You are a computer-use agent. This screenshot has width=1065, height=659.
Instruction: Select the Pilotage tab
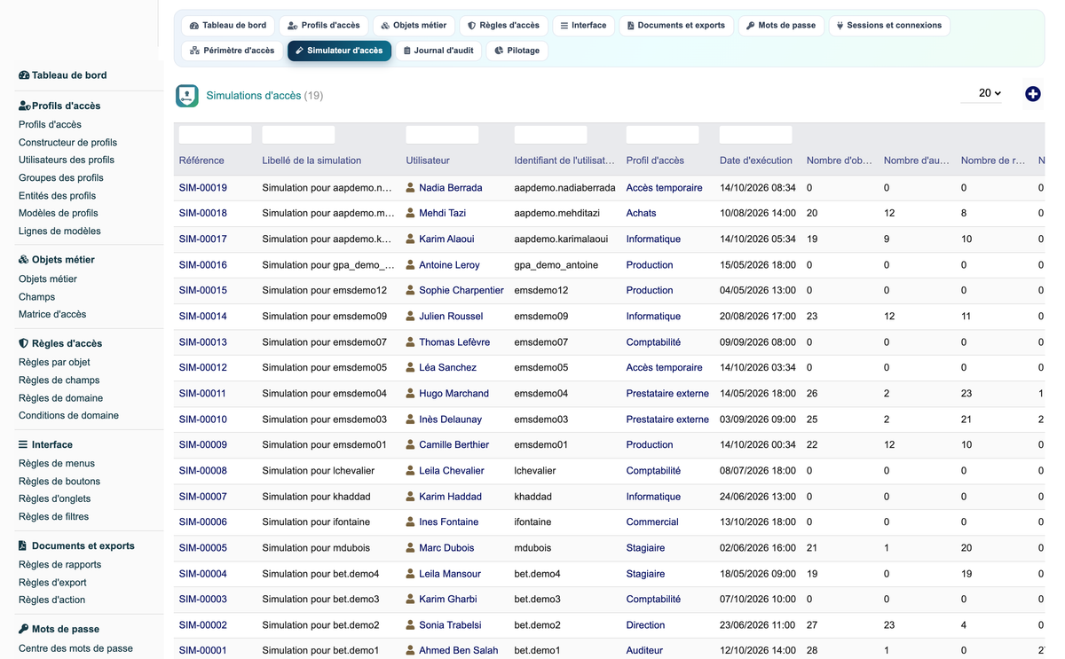pyautogui.click(x=517, y=51)
